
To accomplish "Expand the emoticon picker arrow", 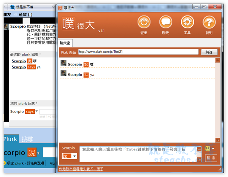I will [213, 149].
